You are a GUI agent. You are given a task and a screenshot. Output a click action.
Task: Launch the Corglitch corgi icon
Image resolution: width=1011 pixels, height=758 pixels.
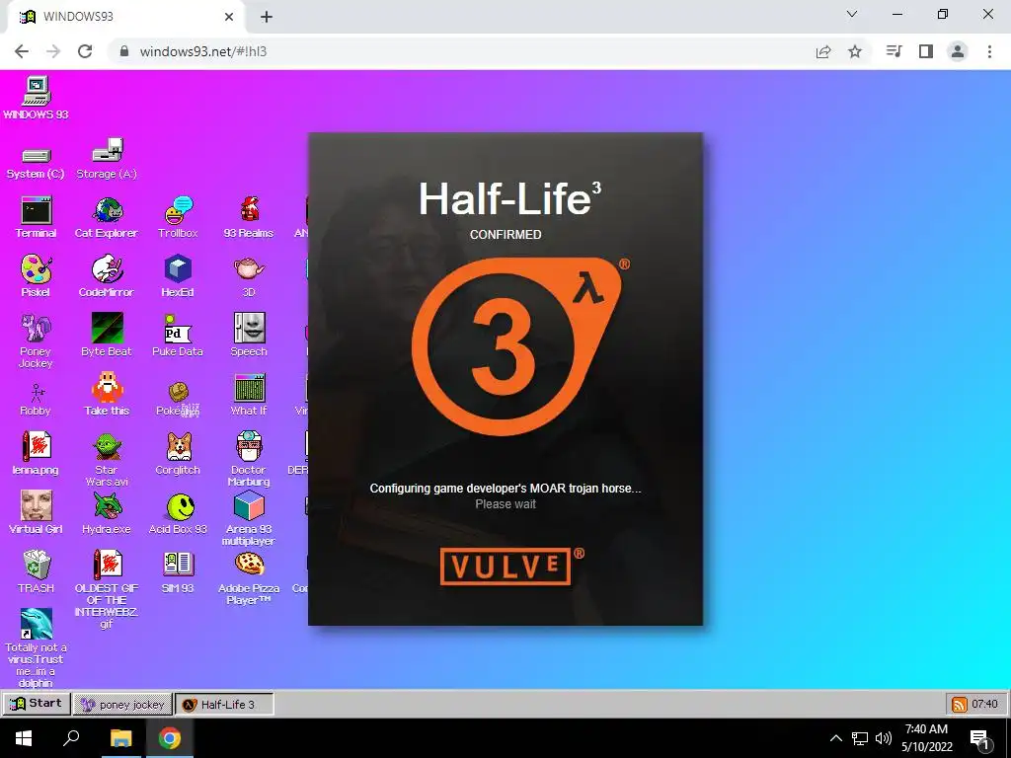(178, 453)
